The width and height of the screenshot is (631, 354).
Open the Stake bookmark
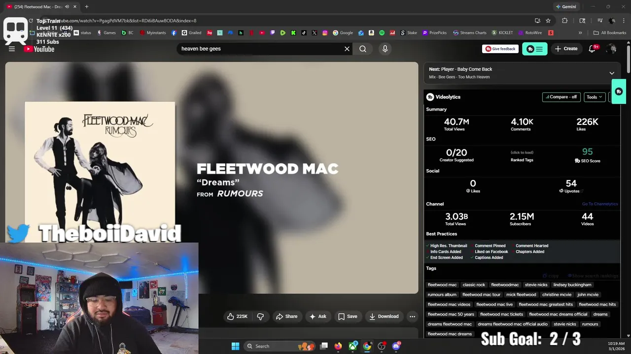[409, 33]
